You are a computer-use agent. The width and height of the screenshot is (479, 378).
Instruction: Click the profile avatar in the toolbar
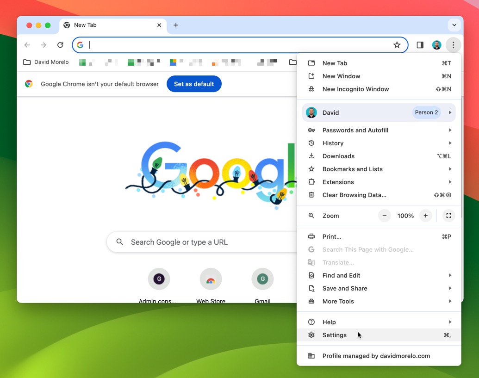click(436, 45)
